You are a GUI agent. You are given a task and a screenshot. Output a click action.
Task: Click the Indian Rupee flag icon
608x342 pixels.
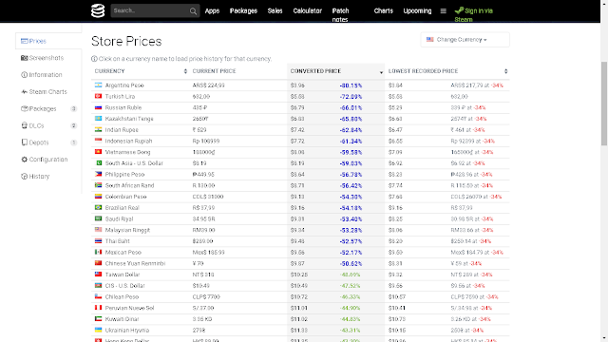(x=99, y=129)
